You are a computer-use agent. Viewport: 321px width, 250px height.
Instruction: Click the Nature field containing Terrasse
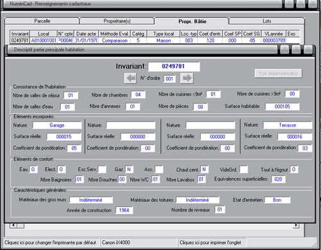[x=288, y=125]
